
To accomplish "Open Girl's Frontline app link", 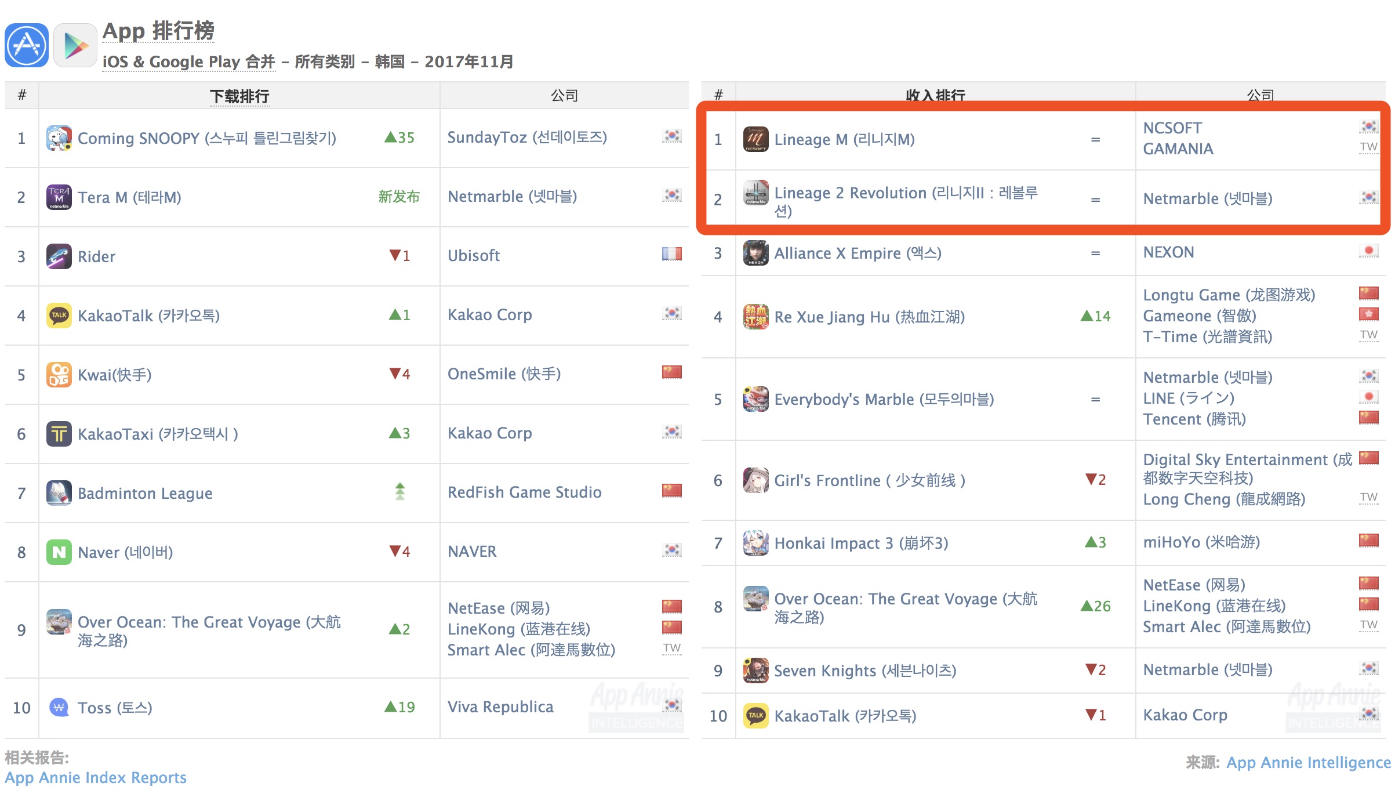I will [x=870, y=480].
